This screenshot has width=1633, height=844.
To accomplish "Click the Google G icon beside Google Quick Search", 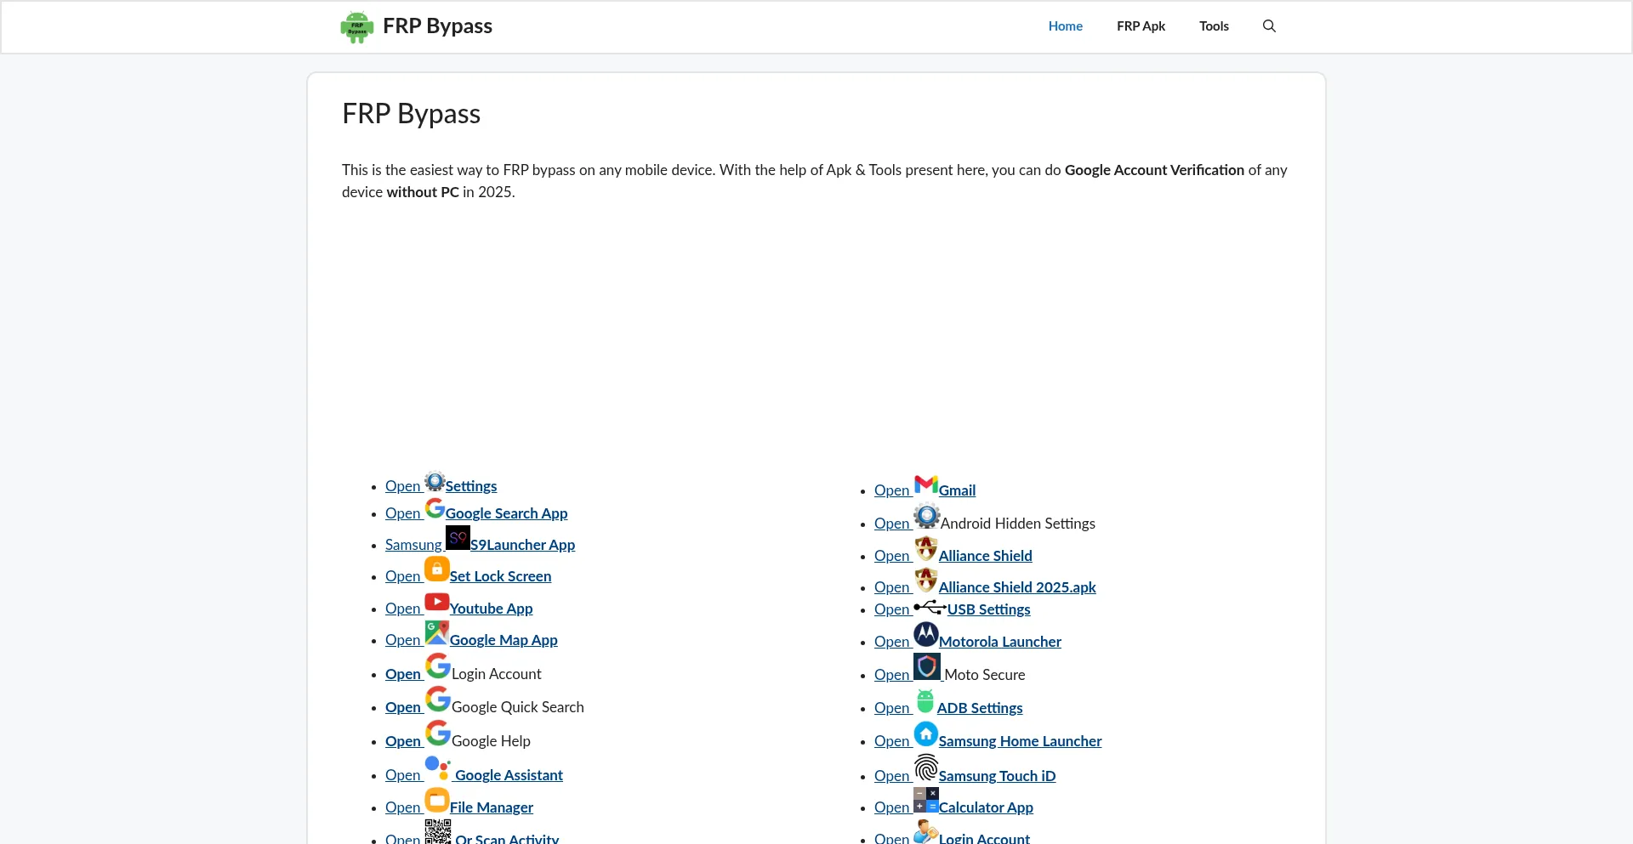I will [438, 699].
